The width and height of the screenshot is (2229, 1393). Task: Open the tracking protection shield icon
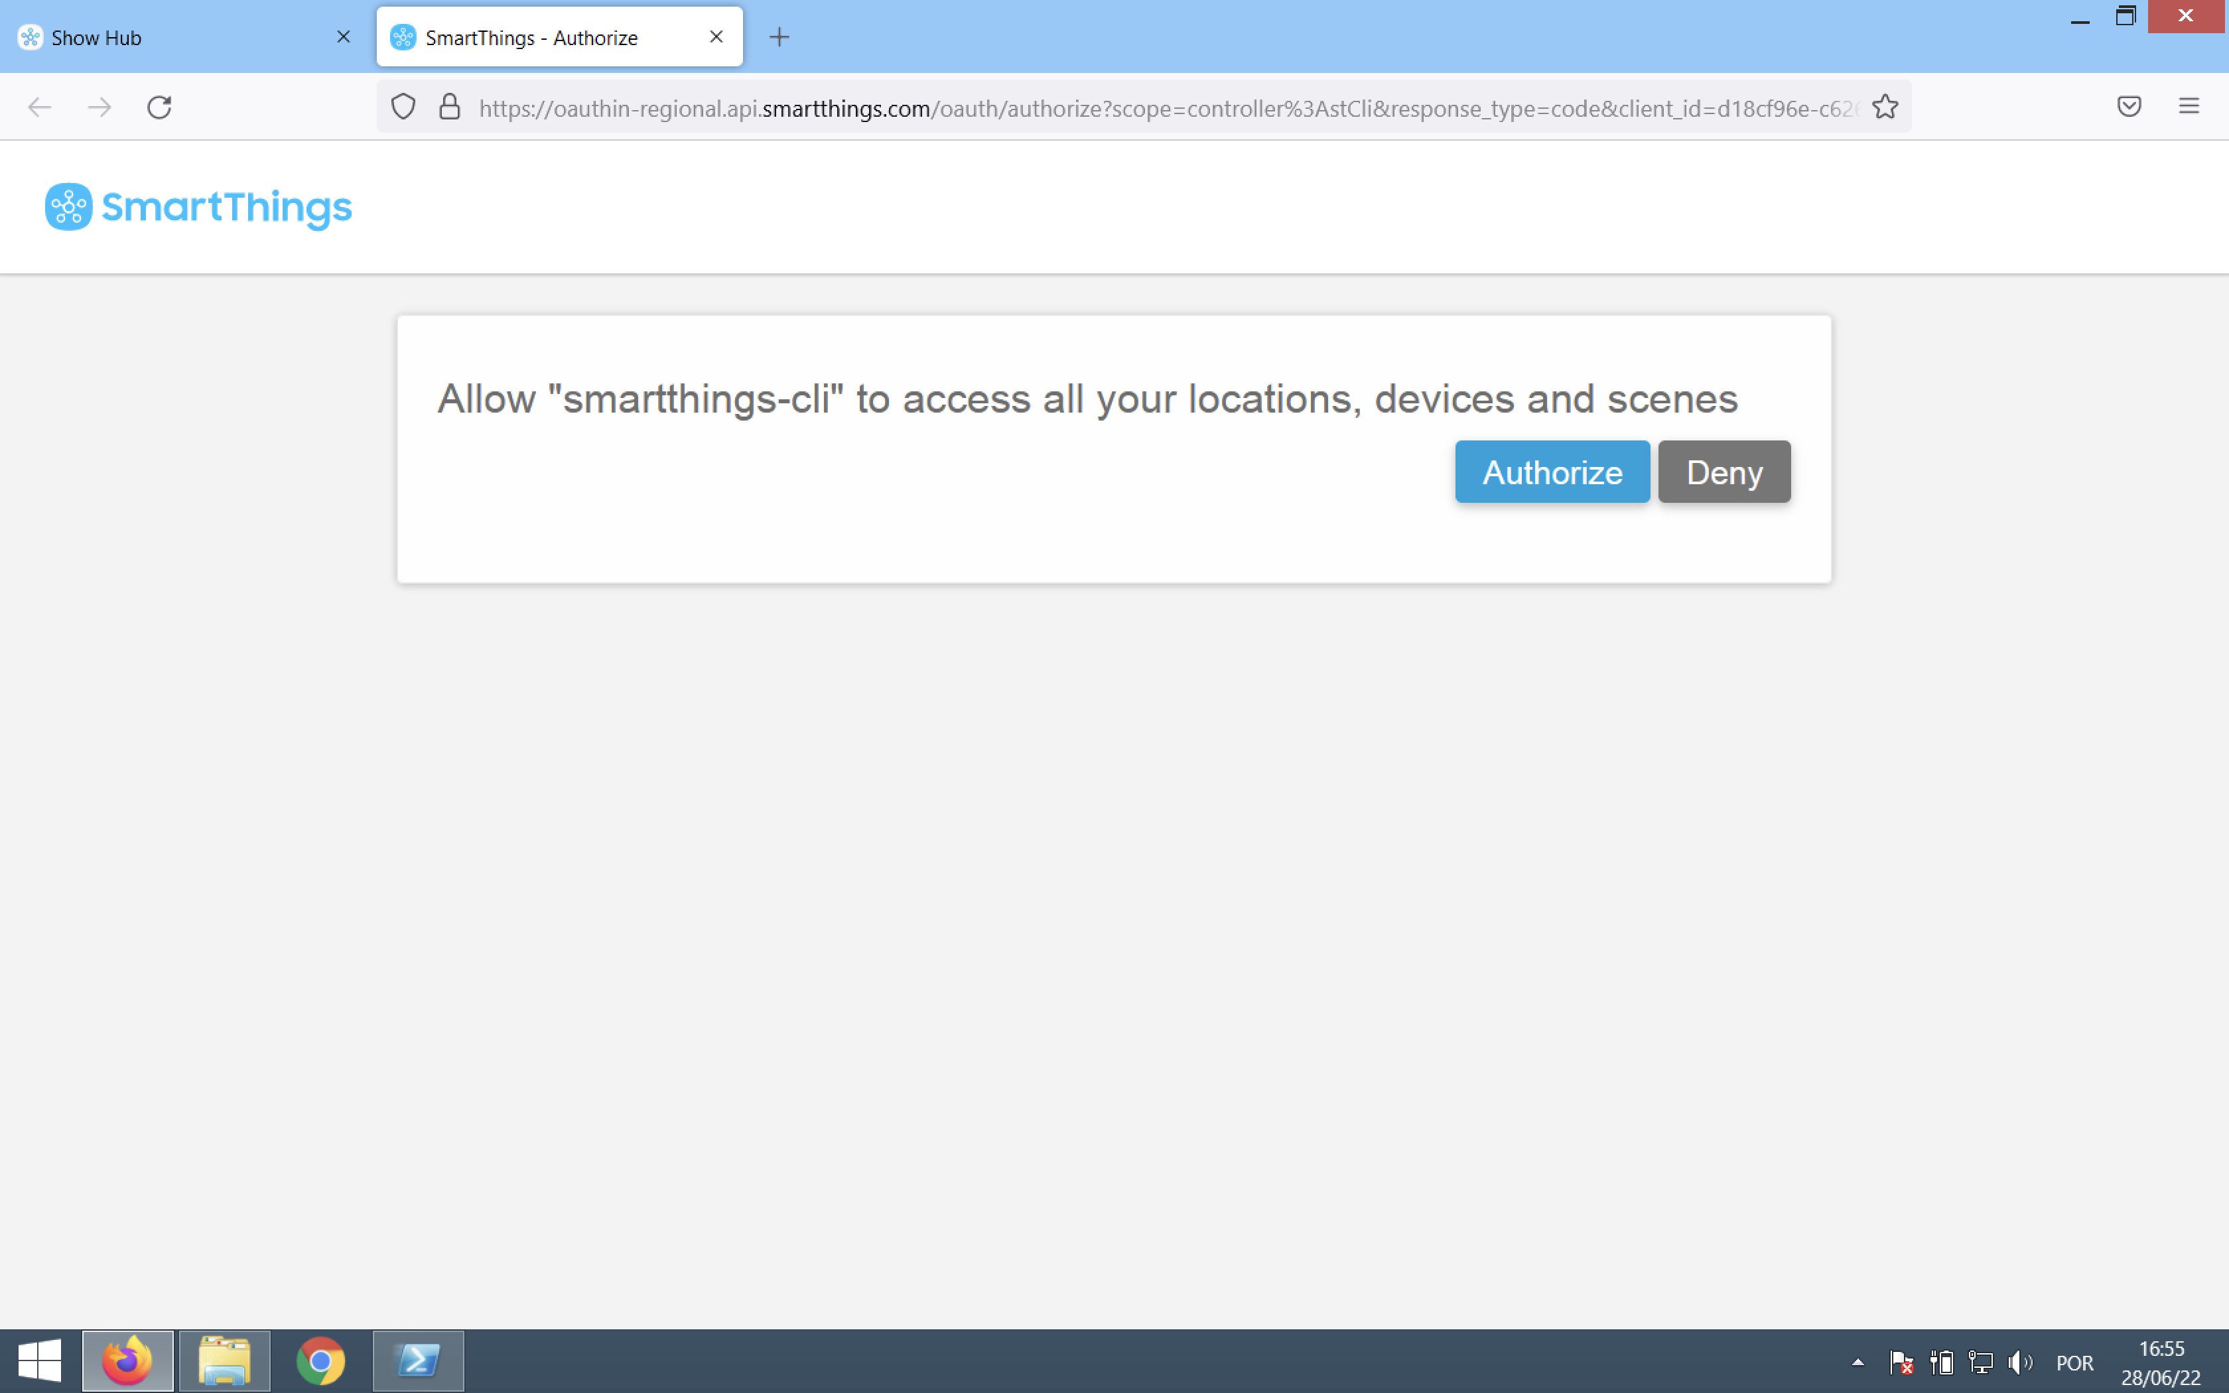[403, 107]
